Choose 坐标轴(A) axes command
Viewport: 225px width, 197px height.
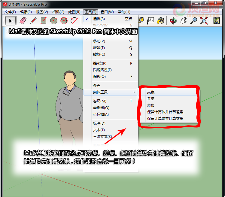[111, 114]
